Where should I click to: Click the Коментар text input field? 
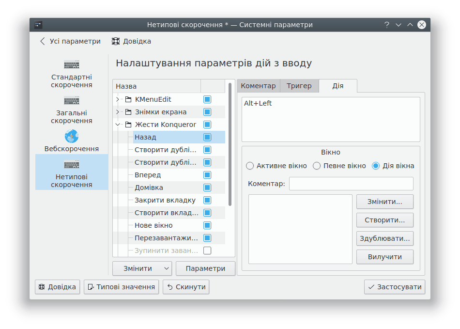[351, 184]
